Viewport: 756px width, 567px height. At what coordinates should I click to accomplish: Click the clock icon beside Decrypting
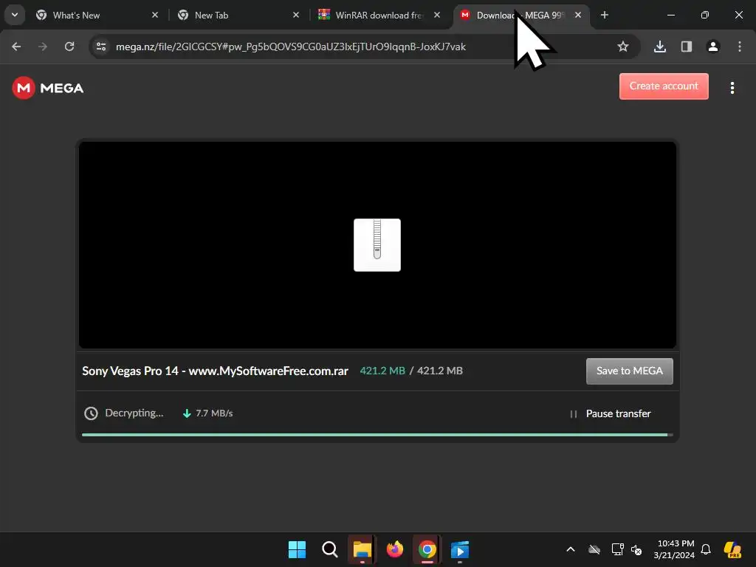click(x=91, y=413)
